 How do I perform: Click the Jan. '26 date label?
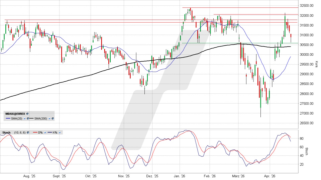point(180,176)
